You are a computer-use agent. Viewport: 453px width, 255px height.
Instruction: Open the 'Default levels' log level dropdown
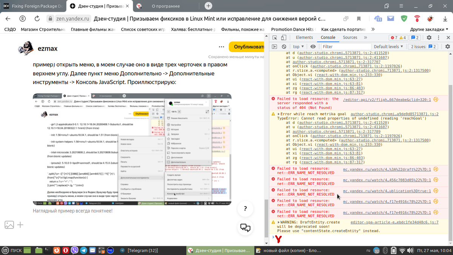point(388,47)
